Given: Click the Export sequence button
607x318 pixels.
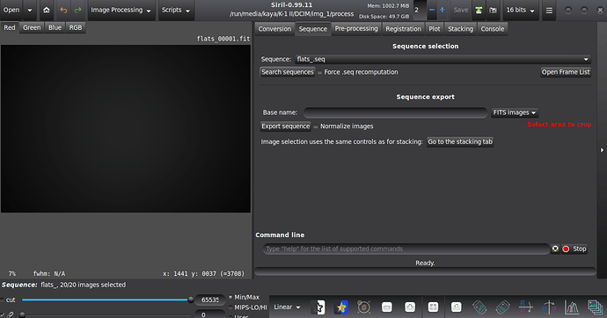Looking at the screenshot, I should pyautogui.click(x=286, y=126).
